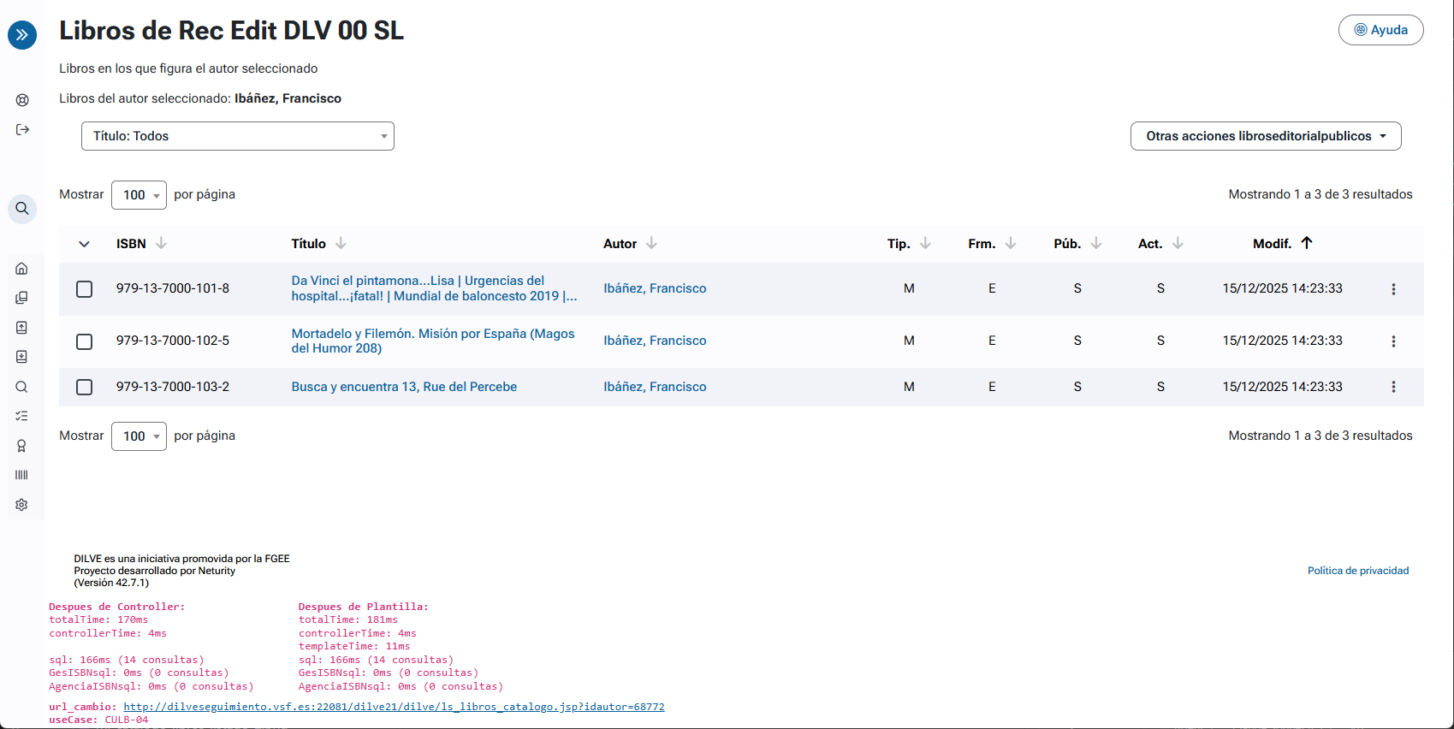The width and height of the screenshot is (1454, 729).
Task: Open the checklist icon in the sidebar
Action: 22,416
